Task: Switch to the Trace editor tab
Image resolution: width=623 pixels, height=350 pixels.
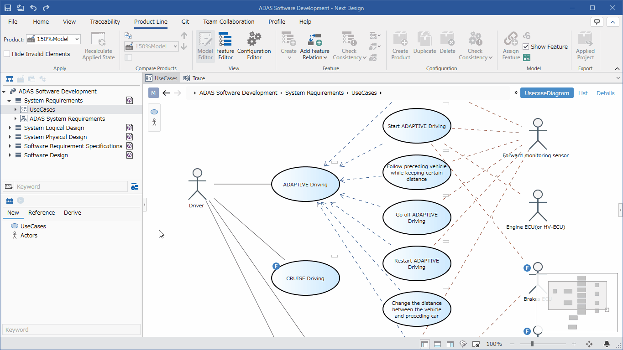Action: (194, 78)
